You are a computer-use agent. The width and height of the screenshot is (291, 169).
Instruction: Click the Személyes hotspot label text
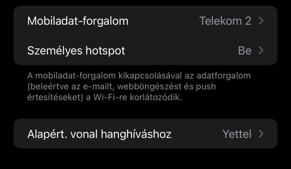tap(76, 51)
